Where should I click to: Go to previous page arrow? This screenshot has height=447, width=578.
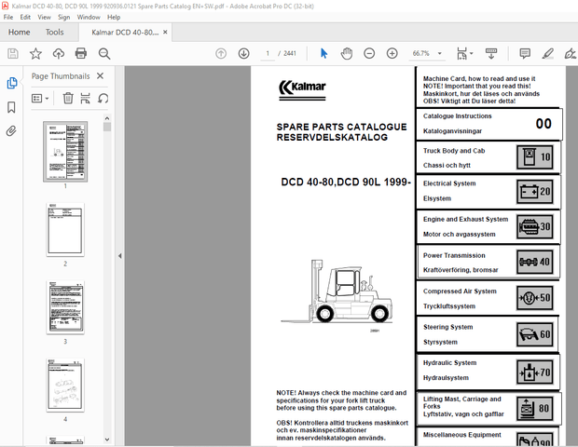point(221,54)
